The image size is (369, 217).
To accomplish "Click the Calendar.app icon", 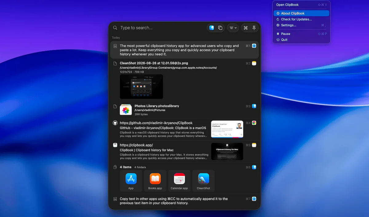I will click(x=179, y=179).
